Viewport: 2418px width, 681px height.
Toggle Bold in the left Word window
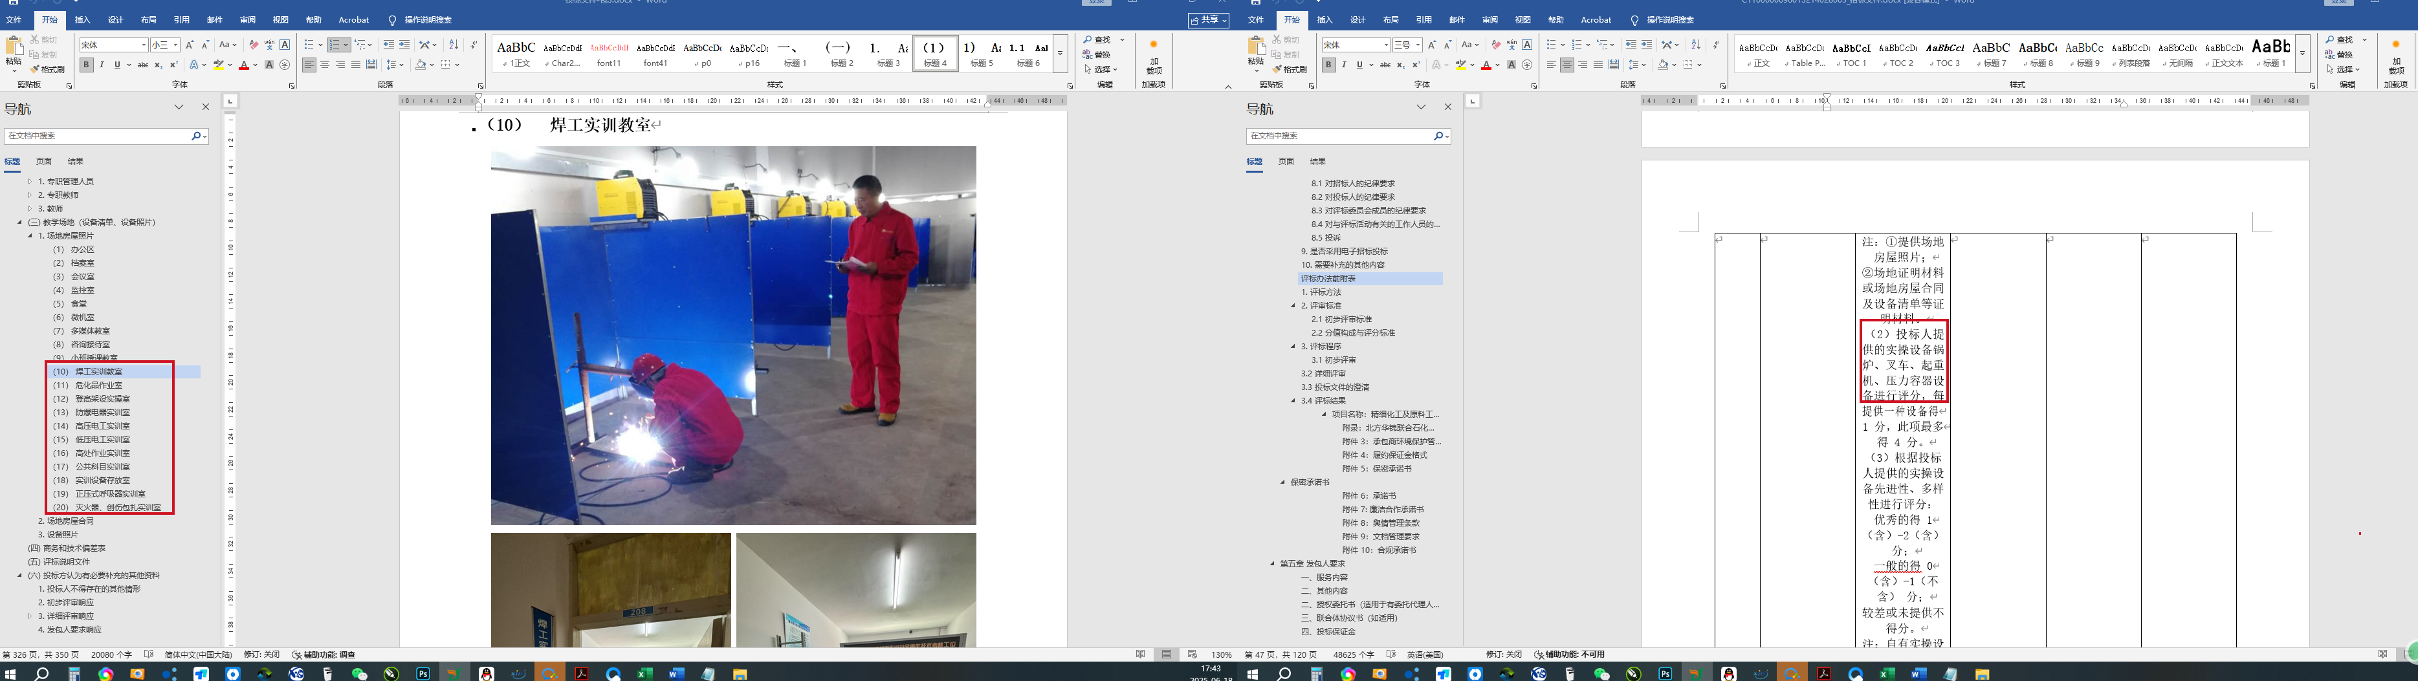tap(86, 65)
